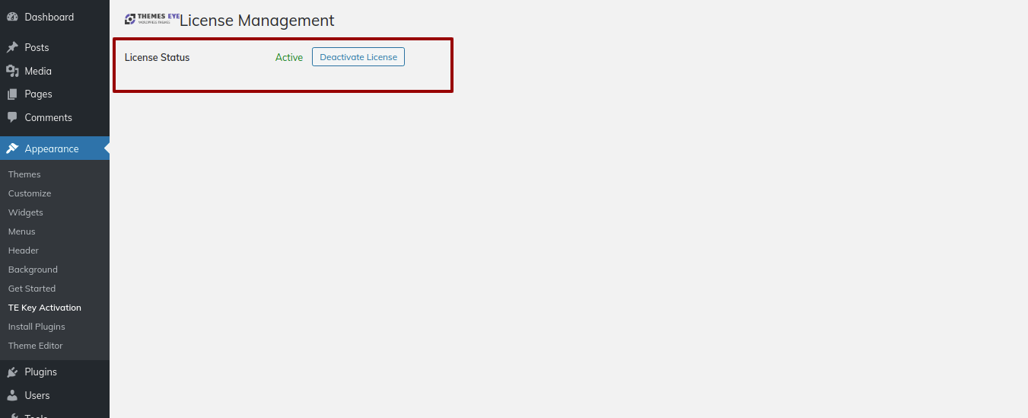Open the Get Started page
This screenshot has height=418, width=1028.
(32, 289)
